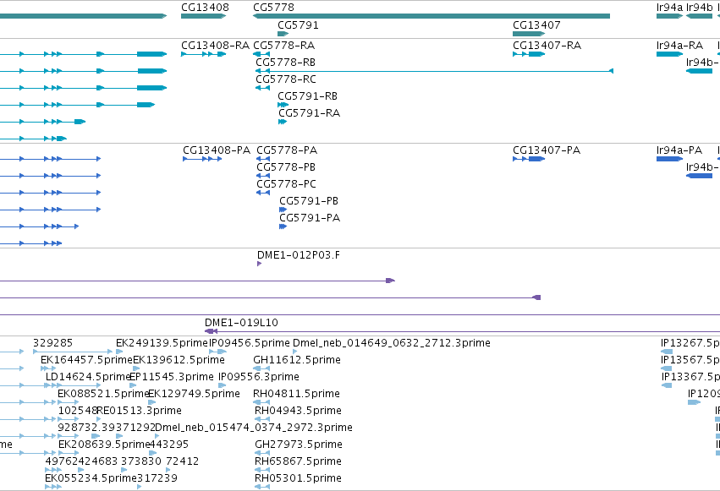The width and height of the screenshot is (720, 491).
Task: Select the Ir94a-PA protein label
Action: (x=679, y=150)
